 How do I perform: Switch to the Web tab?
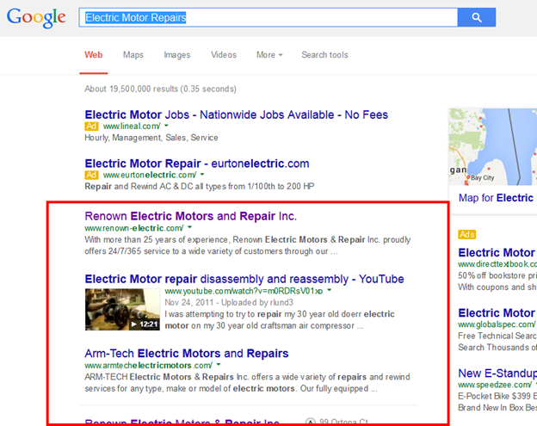[x=94, y=55]
